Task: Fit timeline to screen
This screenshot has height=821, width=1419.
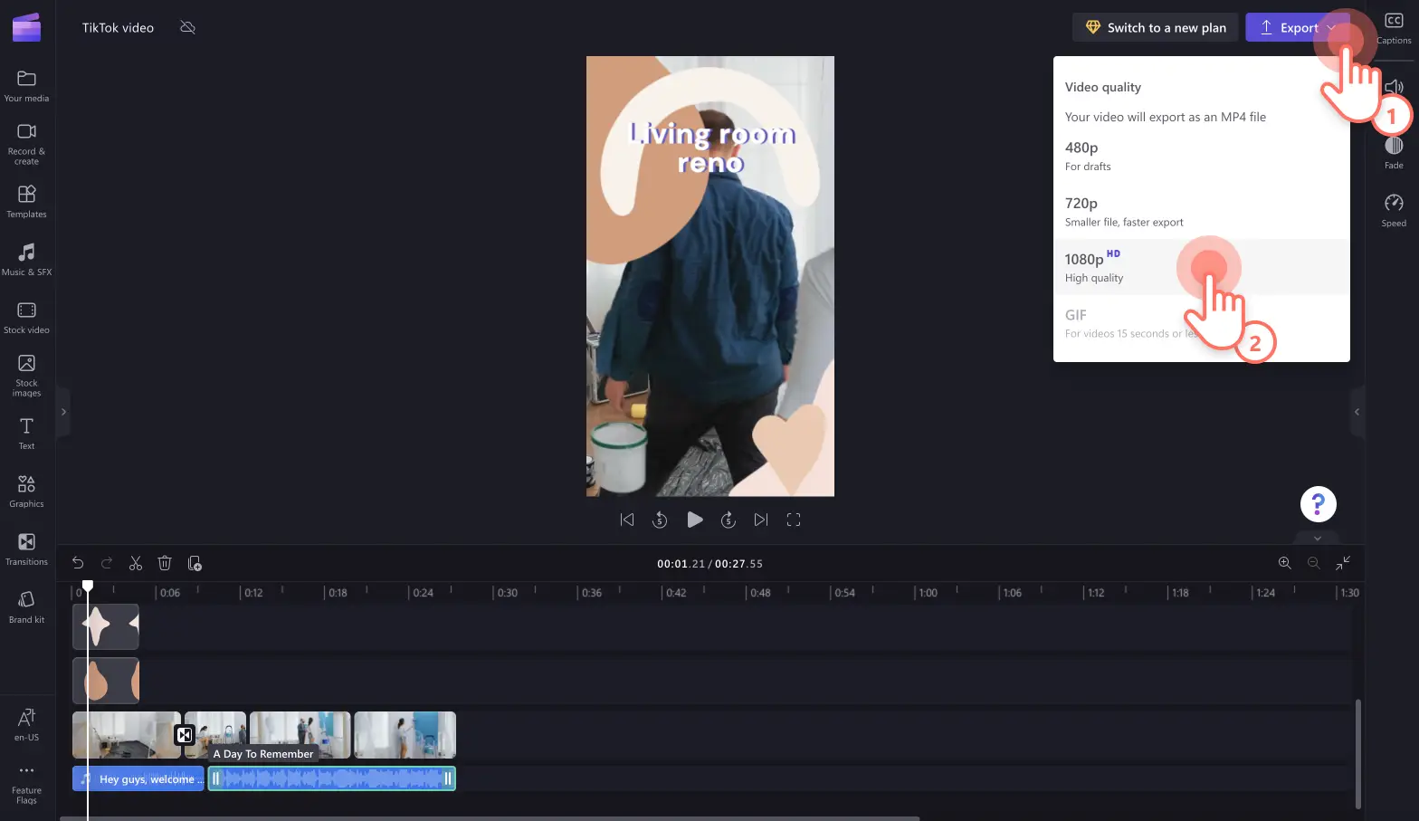Action: pos(1343,563)
